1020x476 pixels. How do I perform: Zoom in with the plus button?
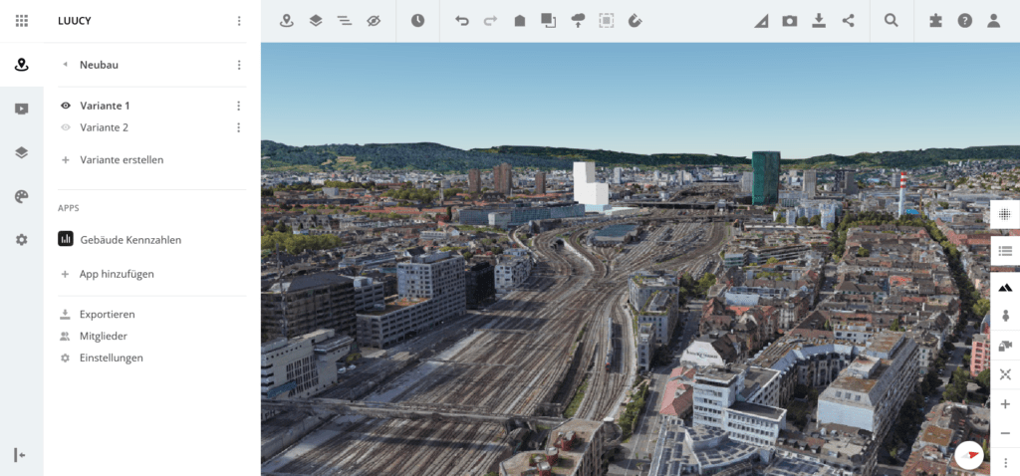tap(1005, 404)
